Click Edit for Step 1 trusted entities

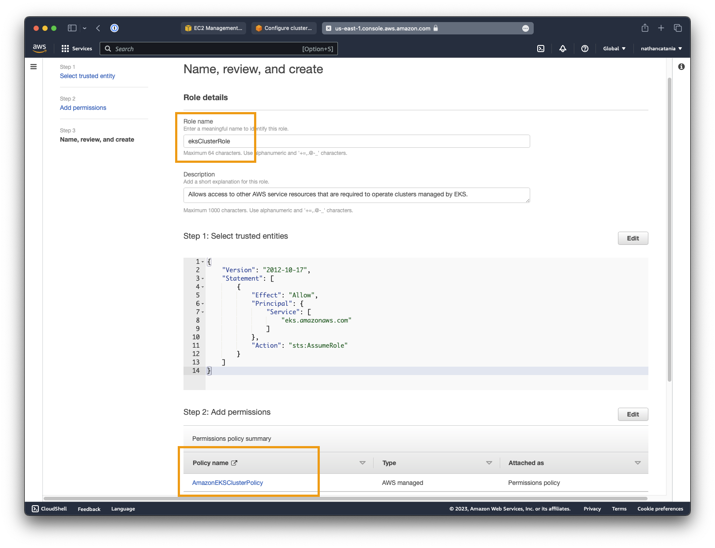click(633, 238)
